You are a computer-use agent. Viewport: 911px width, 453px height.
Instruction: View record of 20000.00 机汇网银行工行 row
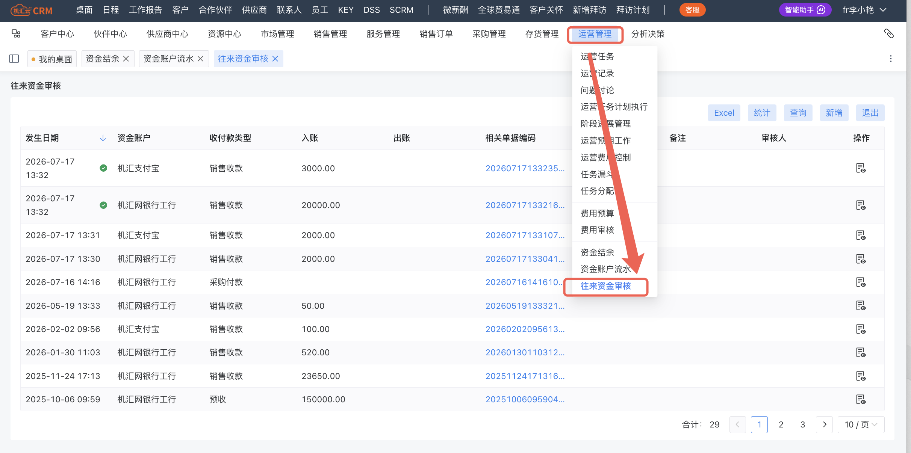(861, 205)
